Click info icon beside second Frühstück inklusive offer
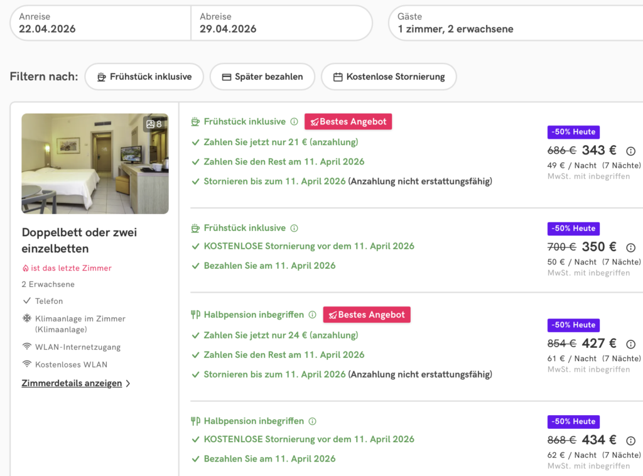The image size is (643, 476). coord(294,228)
